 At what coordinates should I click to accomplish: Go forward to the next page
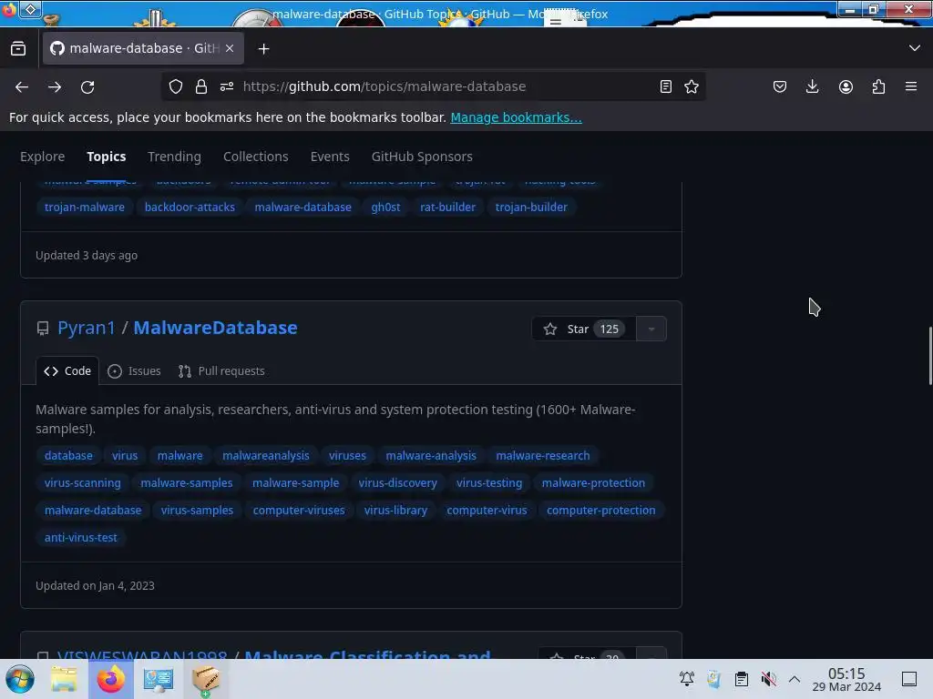point(55,86)
